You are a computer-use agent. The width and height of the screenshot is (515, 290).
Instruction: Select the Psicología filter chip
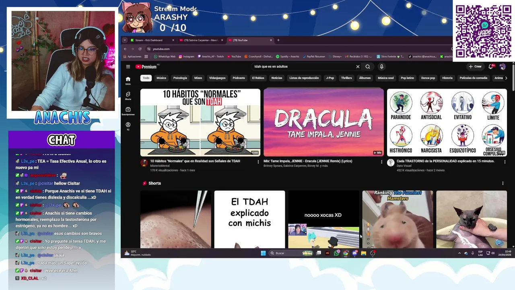[x=180, y=78]
